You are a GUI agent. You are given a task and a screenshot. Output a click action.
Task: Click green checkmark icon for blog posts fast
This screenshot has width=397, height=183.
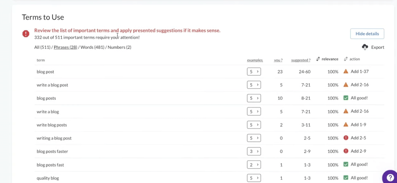[x=345, y=164]
